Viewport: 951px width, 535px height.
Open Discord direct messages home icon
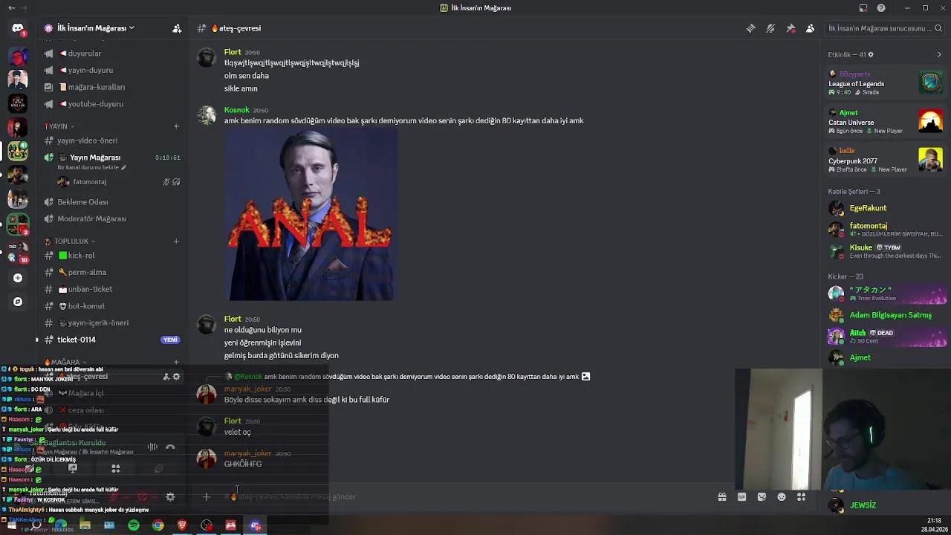click(x=18, y=29)
